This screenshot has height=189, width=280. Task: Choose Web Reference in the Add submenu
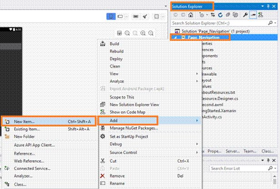click(x=49, y=161)
